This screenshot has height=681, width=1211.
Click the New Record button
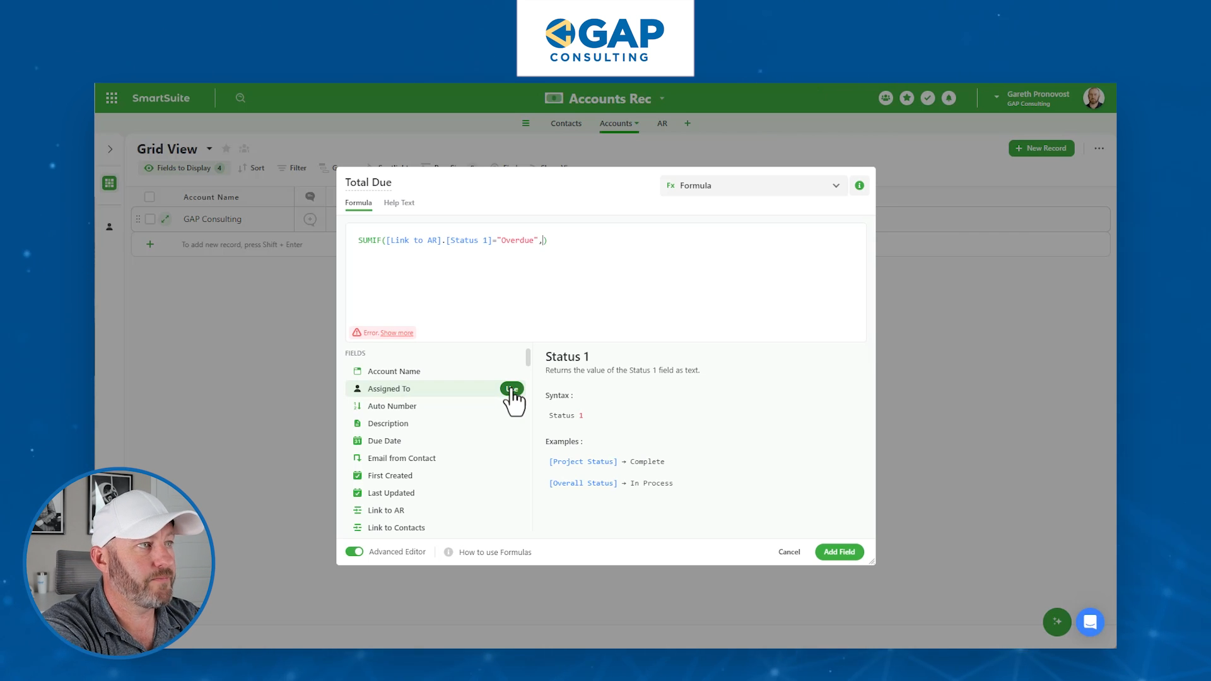click(x=1041, y=148)
